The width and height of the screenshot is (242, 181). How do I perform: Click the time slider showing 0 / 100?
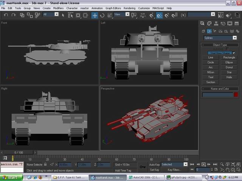tap(19, 152)
